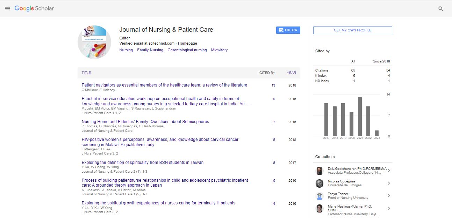Follow the Journal of Nursing profile

[288, 30]
